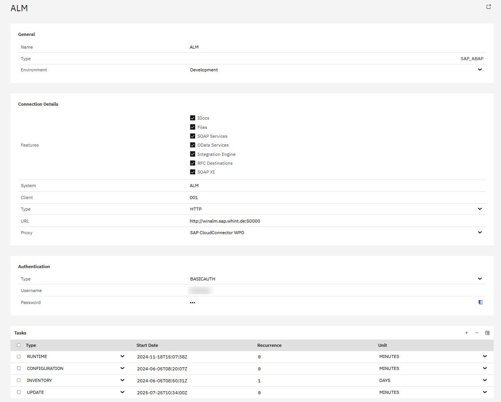Click the plus icon to add a task

click(x=466, y=333)
